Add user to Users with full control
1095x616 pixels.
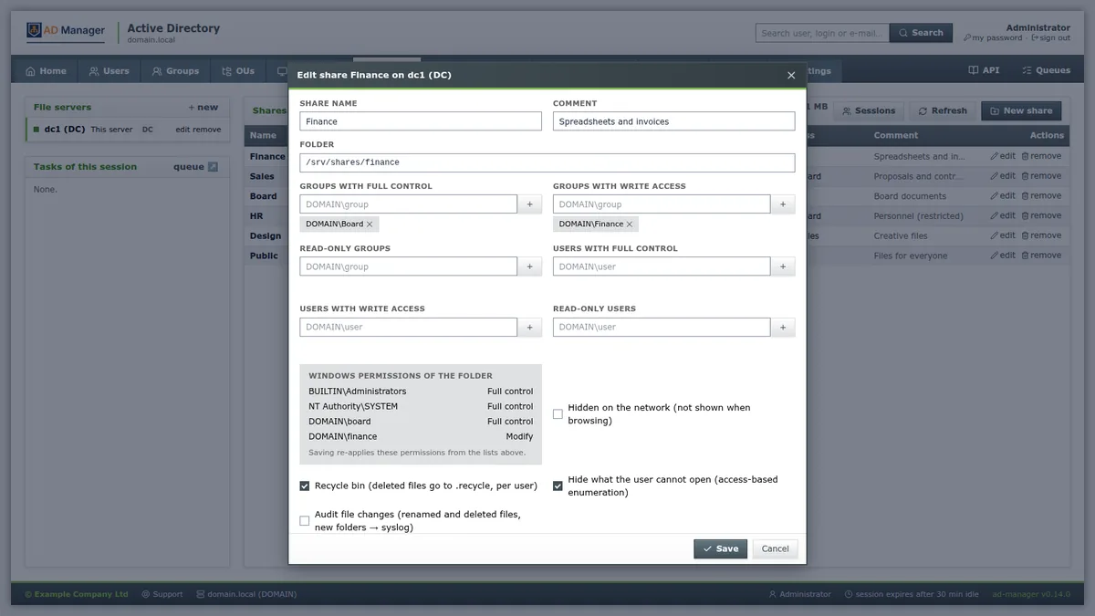point(783,266)
